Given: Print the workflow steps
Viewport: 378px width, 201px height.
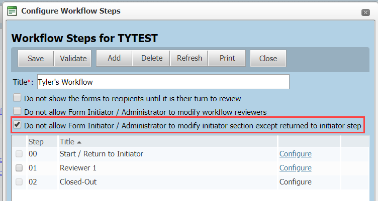Looking at the screenshot, I should coord(227,58).
